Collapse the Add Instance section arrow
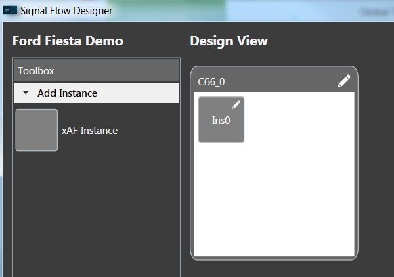The width and height of the screenshot is (394, 277). tap(26, 93)
